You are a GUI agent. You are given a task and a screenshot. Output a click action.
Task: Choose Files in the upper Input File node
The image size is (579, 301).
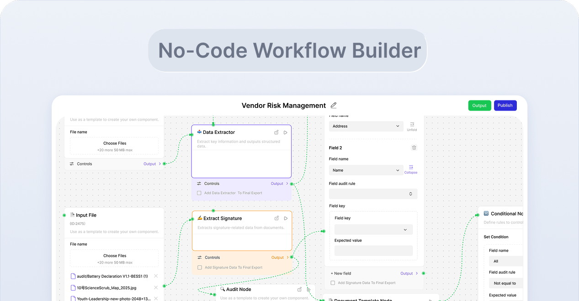click(x=114, y=146)
